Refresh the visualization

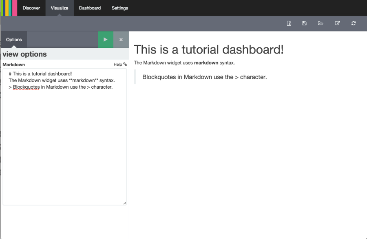tap(353, 23)
